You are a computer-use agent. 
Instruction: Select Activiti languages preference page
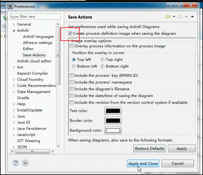pyautogui.click(x=38, y=37)
